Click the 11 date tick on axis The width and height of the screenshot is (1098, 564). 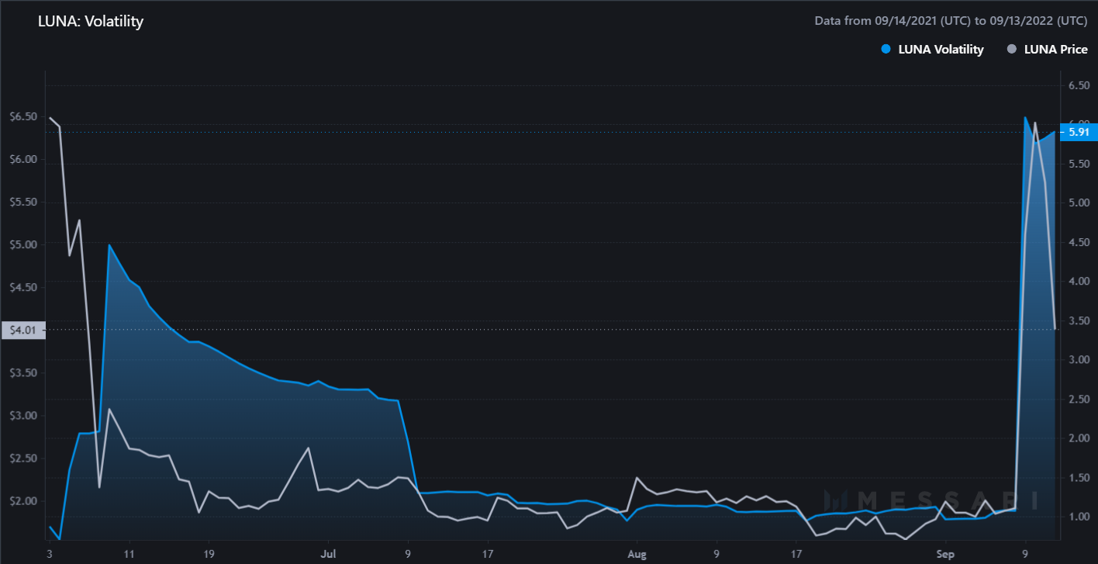coord(129,555)
